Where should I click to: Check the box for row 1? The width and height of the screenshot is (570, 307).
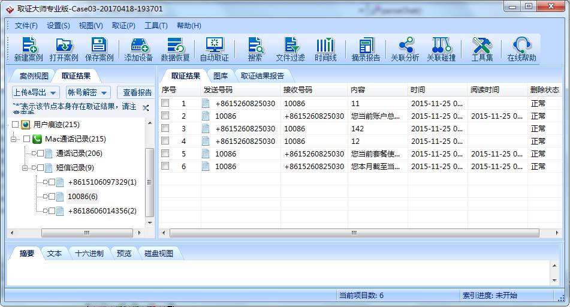[165, 103]
